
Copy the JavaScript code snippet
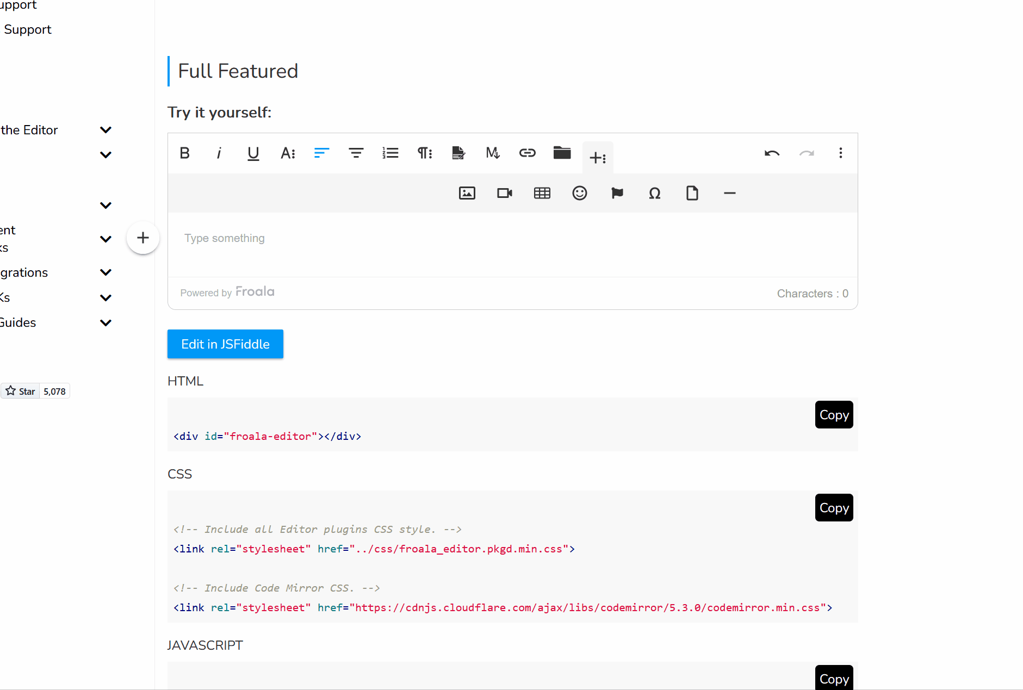834,678
